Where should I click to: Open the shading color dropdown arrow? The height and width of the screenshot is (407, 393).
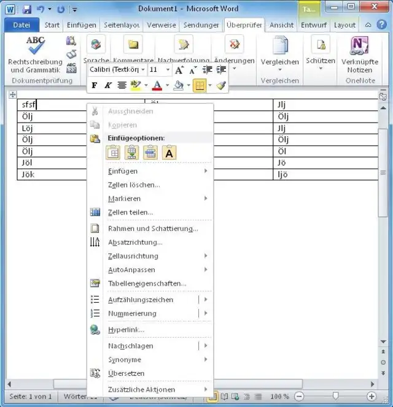click(x=189, y=85)
